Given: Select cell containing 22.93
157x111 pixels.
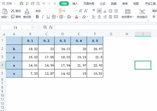Looking at the screenshot, I should (x=95, y=65).
